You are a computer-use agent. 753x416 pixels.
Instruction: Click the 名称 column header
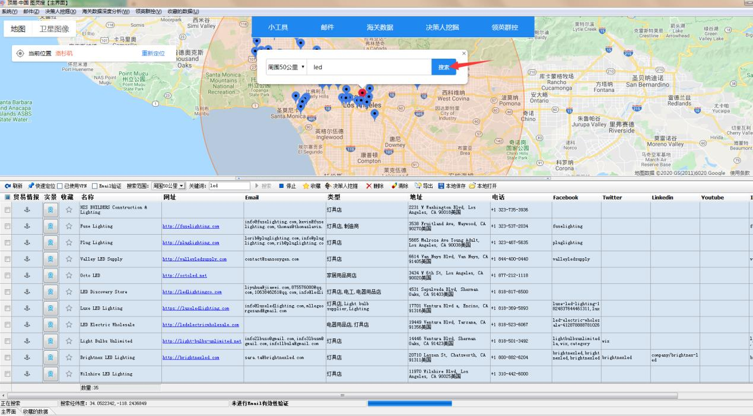88,197
